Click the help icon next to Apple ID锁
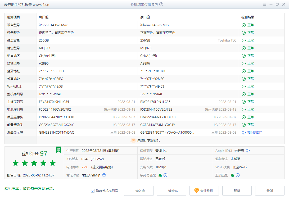289x200 pixels. pyautogui.click(x=248, y=151)
